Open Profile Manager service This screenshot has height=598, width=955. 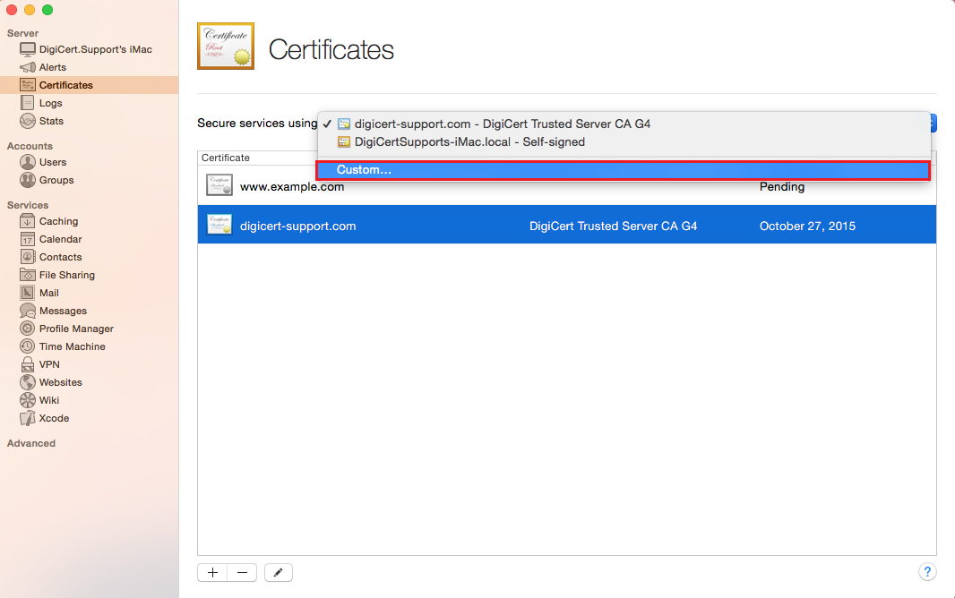[x=76, y=329]
